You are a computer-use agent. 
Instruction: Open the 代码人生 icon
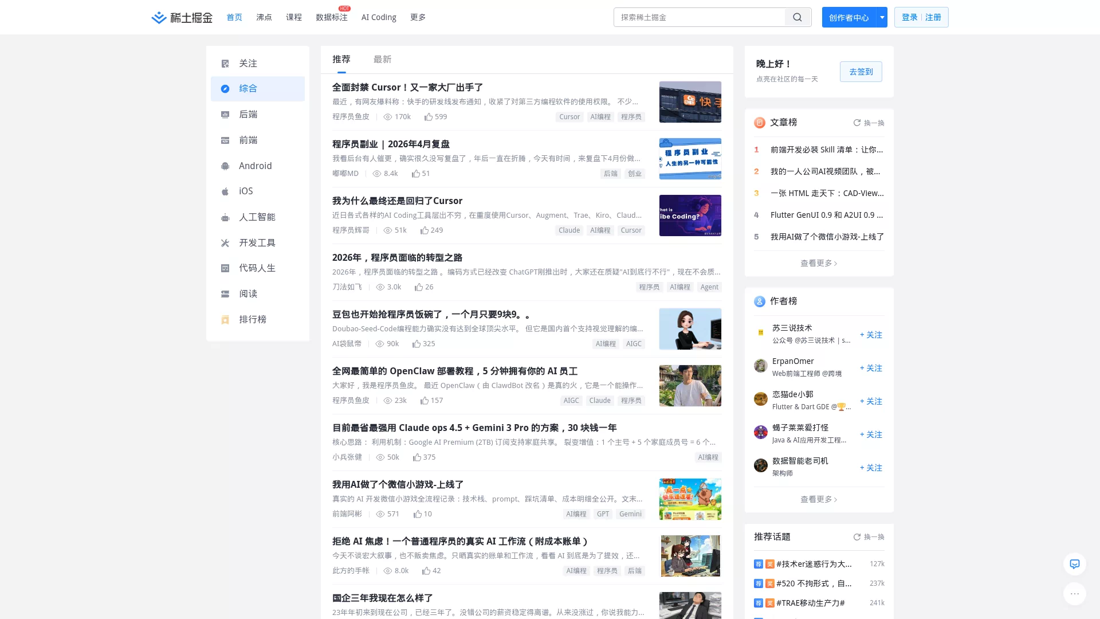pos(225,268)
